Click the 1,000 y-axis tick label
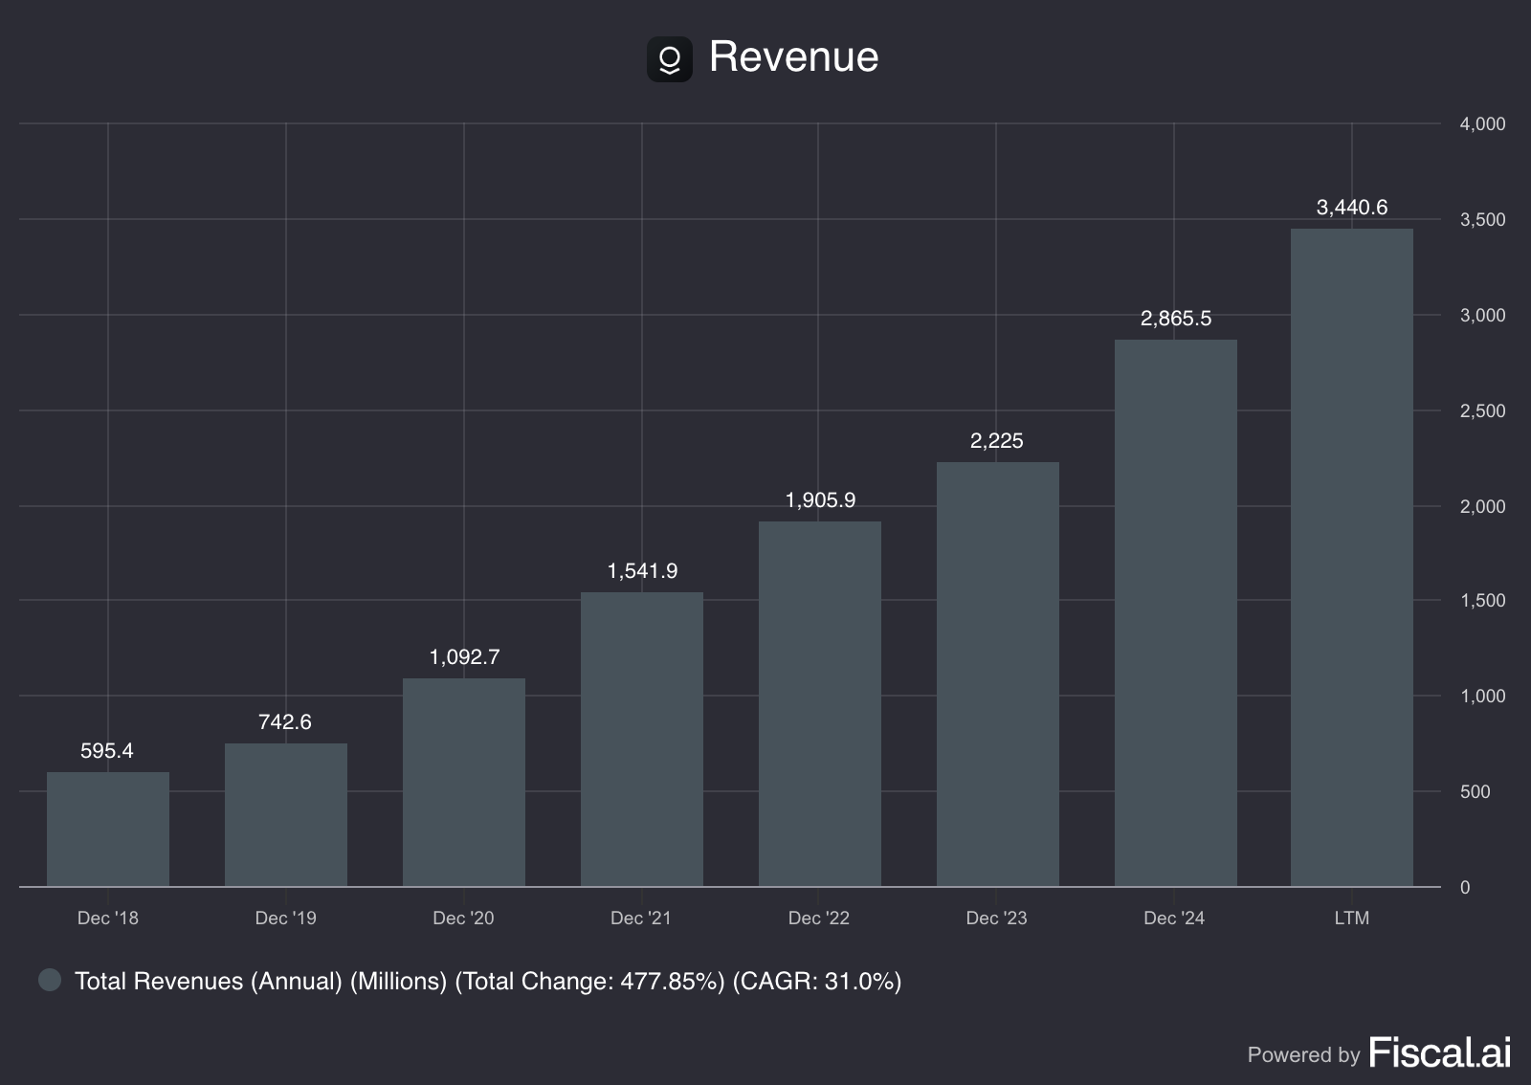 point(1482,696)
